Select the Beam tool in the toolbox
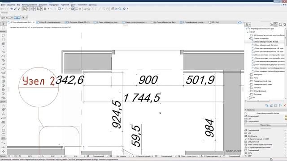This screenshot has width=287, height=161. [3, 52]
